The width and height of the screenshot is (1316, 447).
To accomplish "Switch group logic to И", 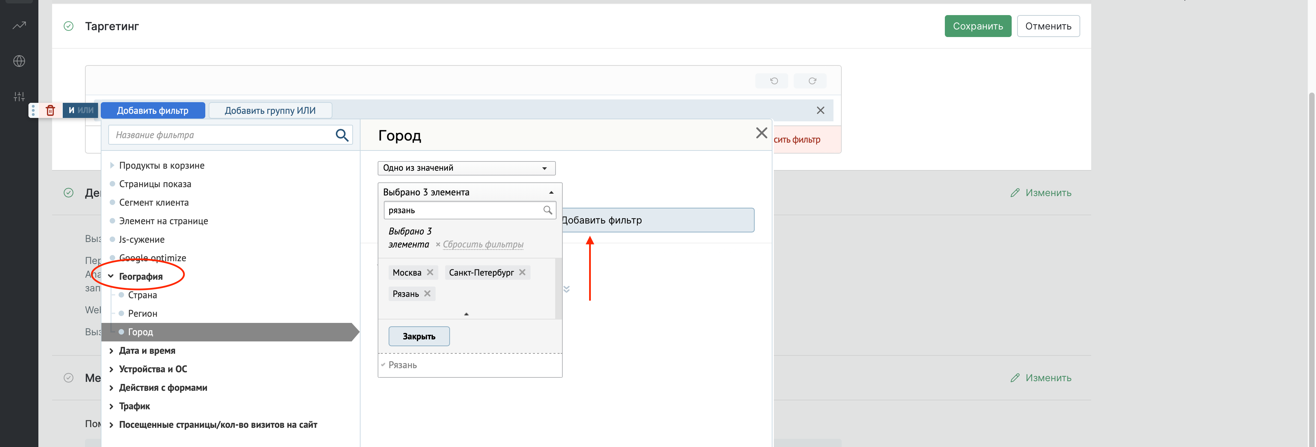I will pyautogui.click(x=71, y=110).
